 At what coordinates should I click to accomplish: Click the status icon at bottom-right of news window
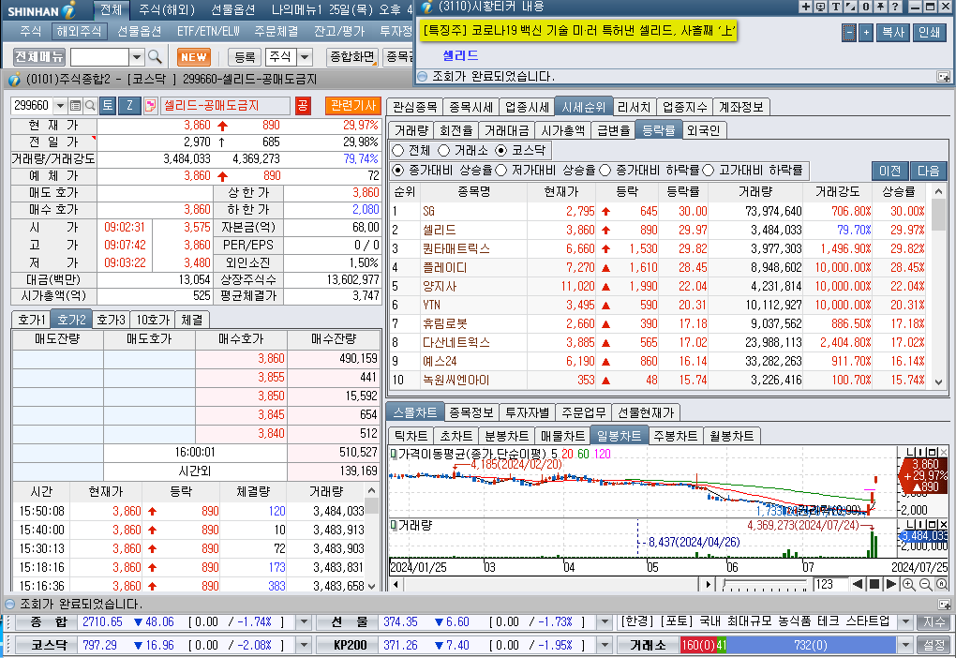coord(943,76)
